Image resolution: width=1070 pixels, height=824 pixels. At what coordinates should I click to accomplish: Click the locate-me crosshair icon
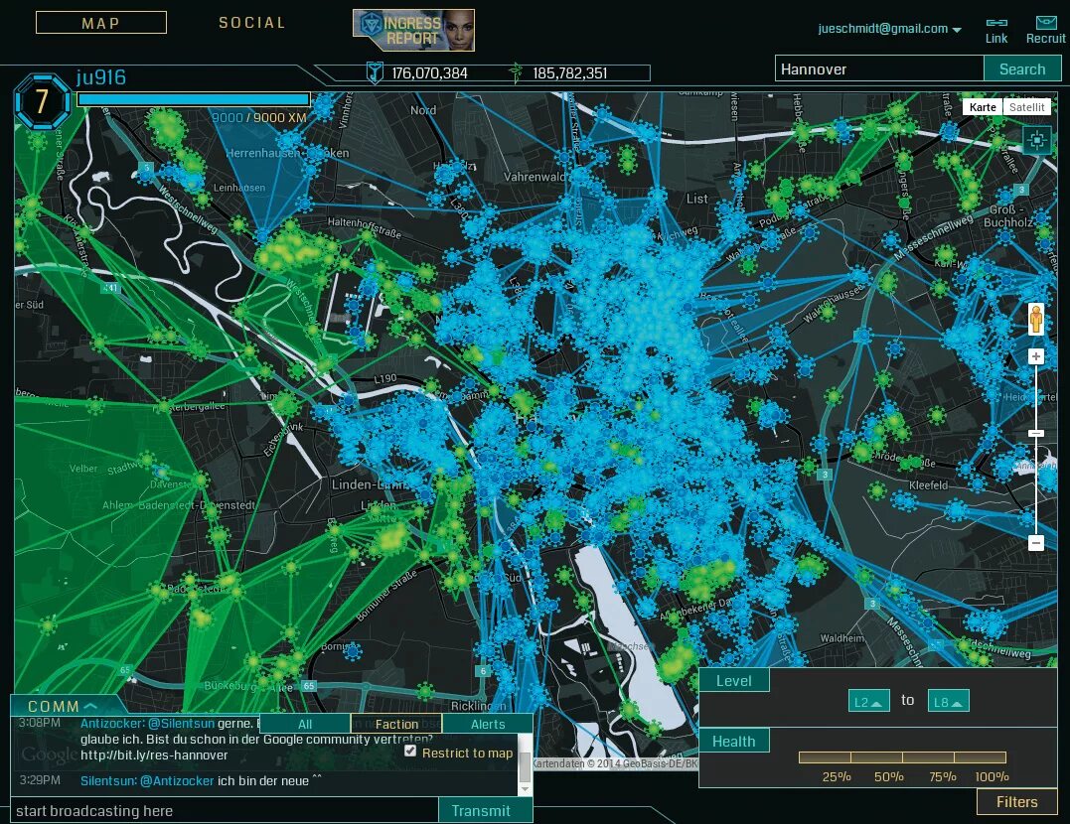click(1037, 141)
